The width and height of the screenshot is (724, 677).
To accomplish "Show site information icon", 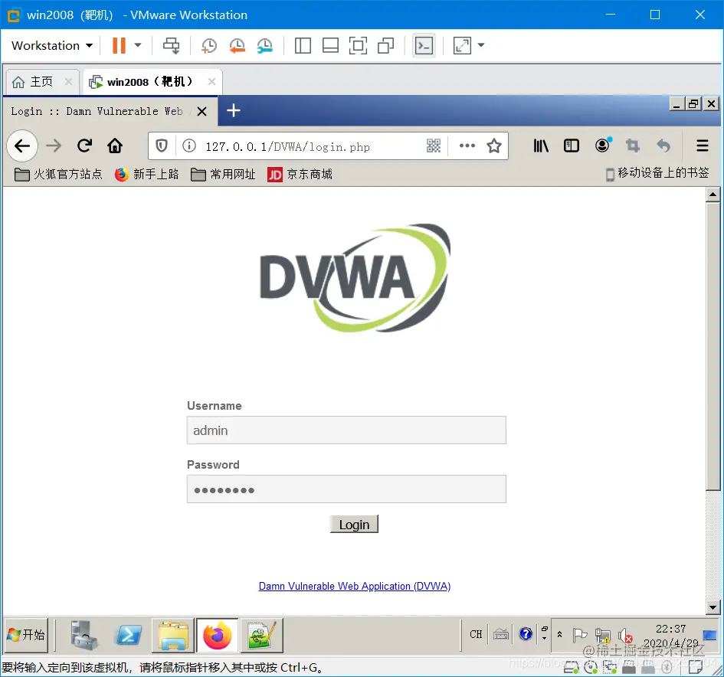I will tap(188, 146).
